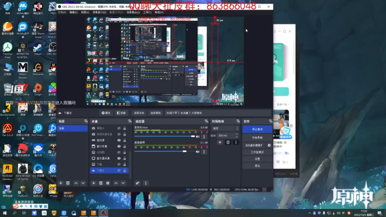Image resolution: width=386 pixels, height=217 pixels.
Task: Open 设置 from the controls panel
Action: click(x=257, y=159)
